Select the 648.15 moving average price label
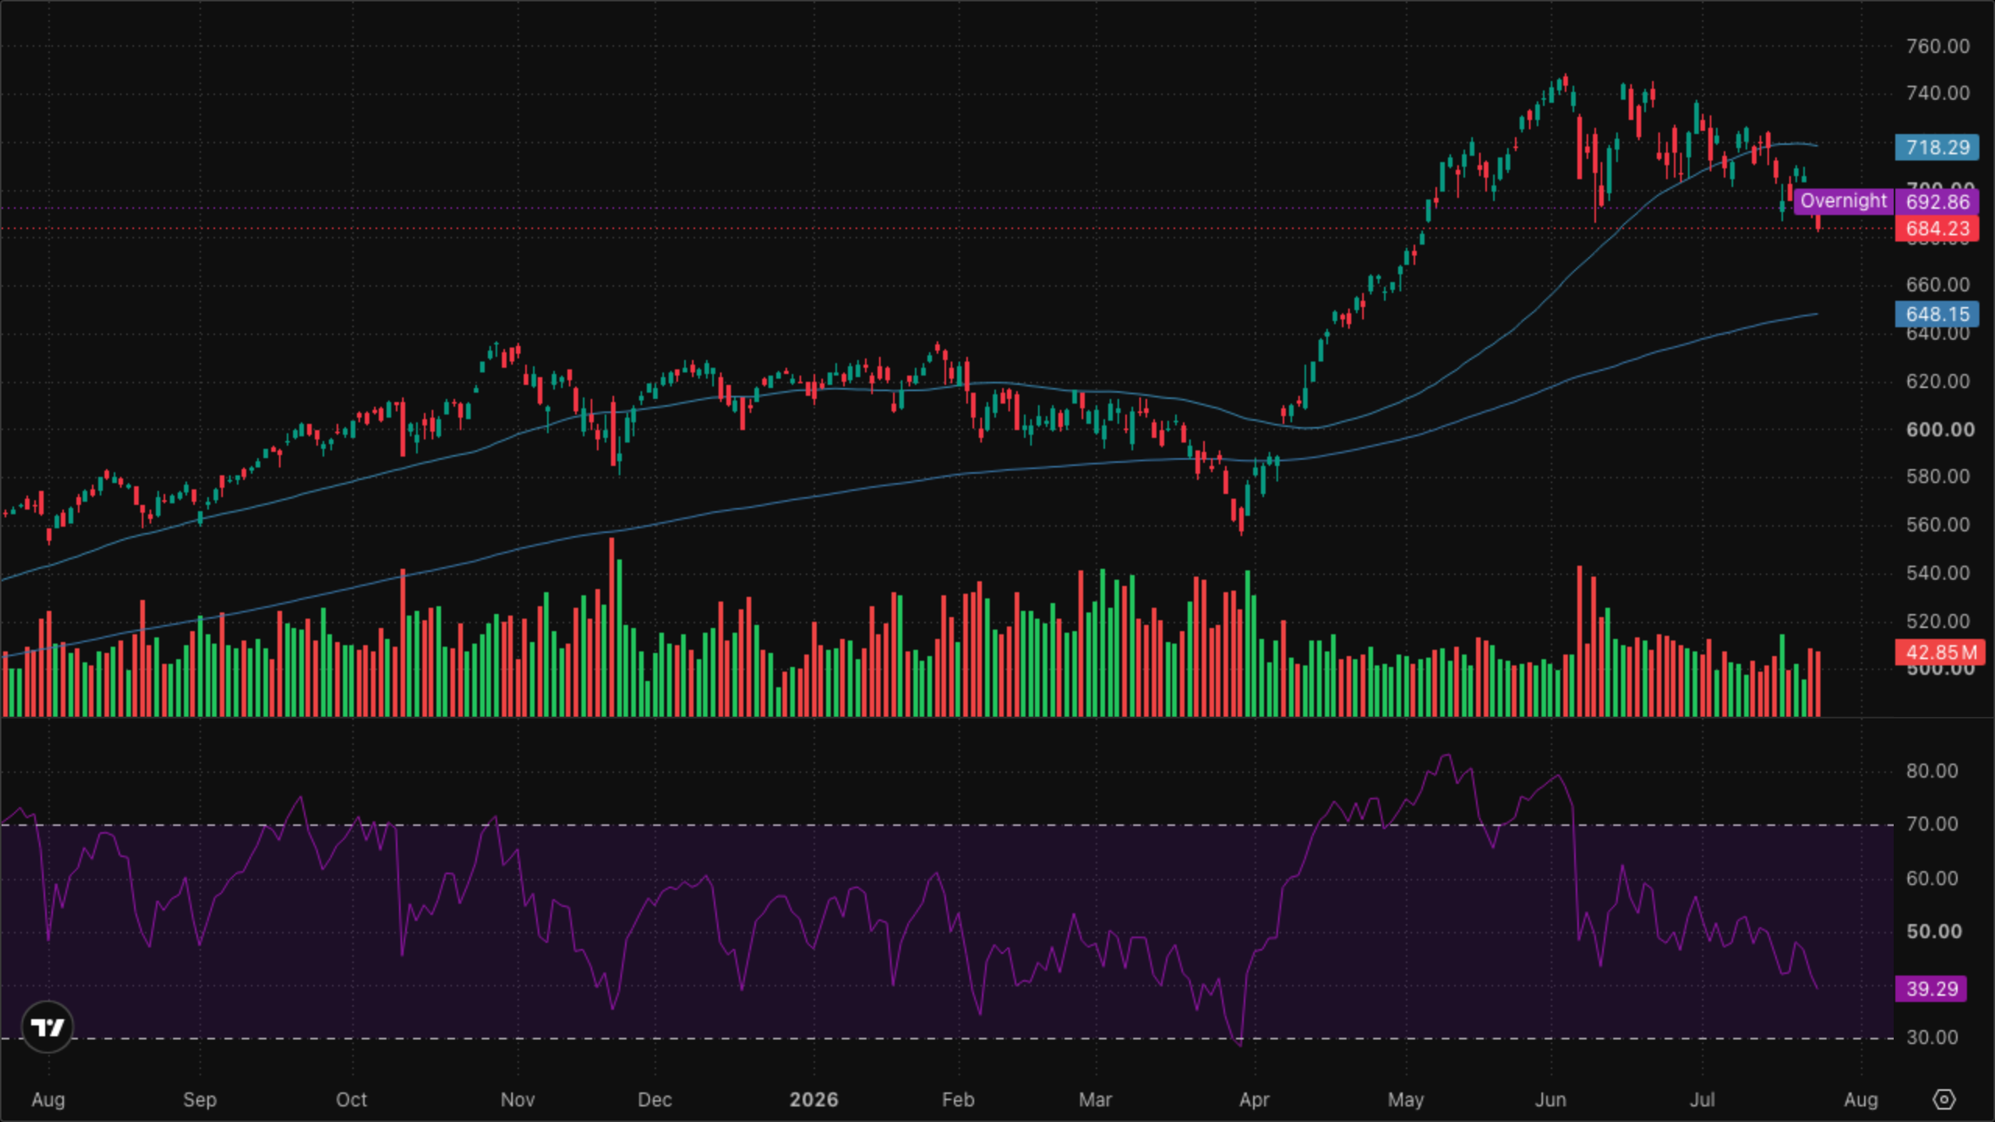Image resolution: width=1995 pixels, height=1122 pixels. tap(1937, 314)
